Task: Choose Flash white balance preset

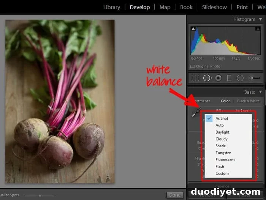Action: tap(228, 167)
